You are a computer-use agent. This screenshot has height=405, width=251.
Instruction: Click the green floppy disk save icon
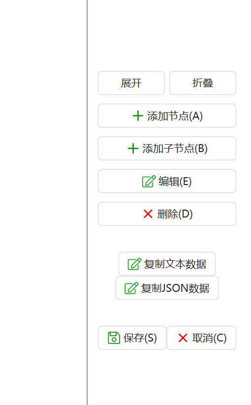click(x=114, y=338)
